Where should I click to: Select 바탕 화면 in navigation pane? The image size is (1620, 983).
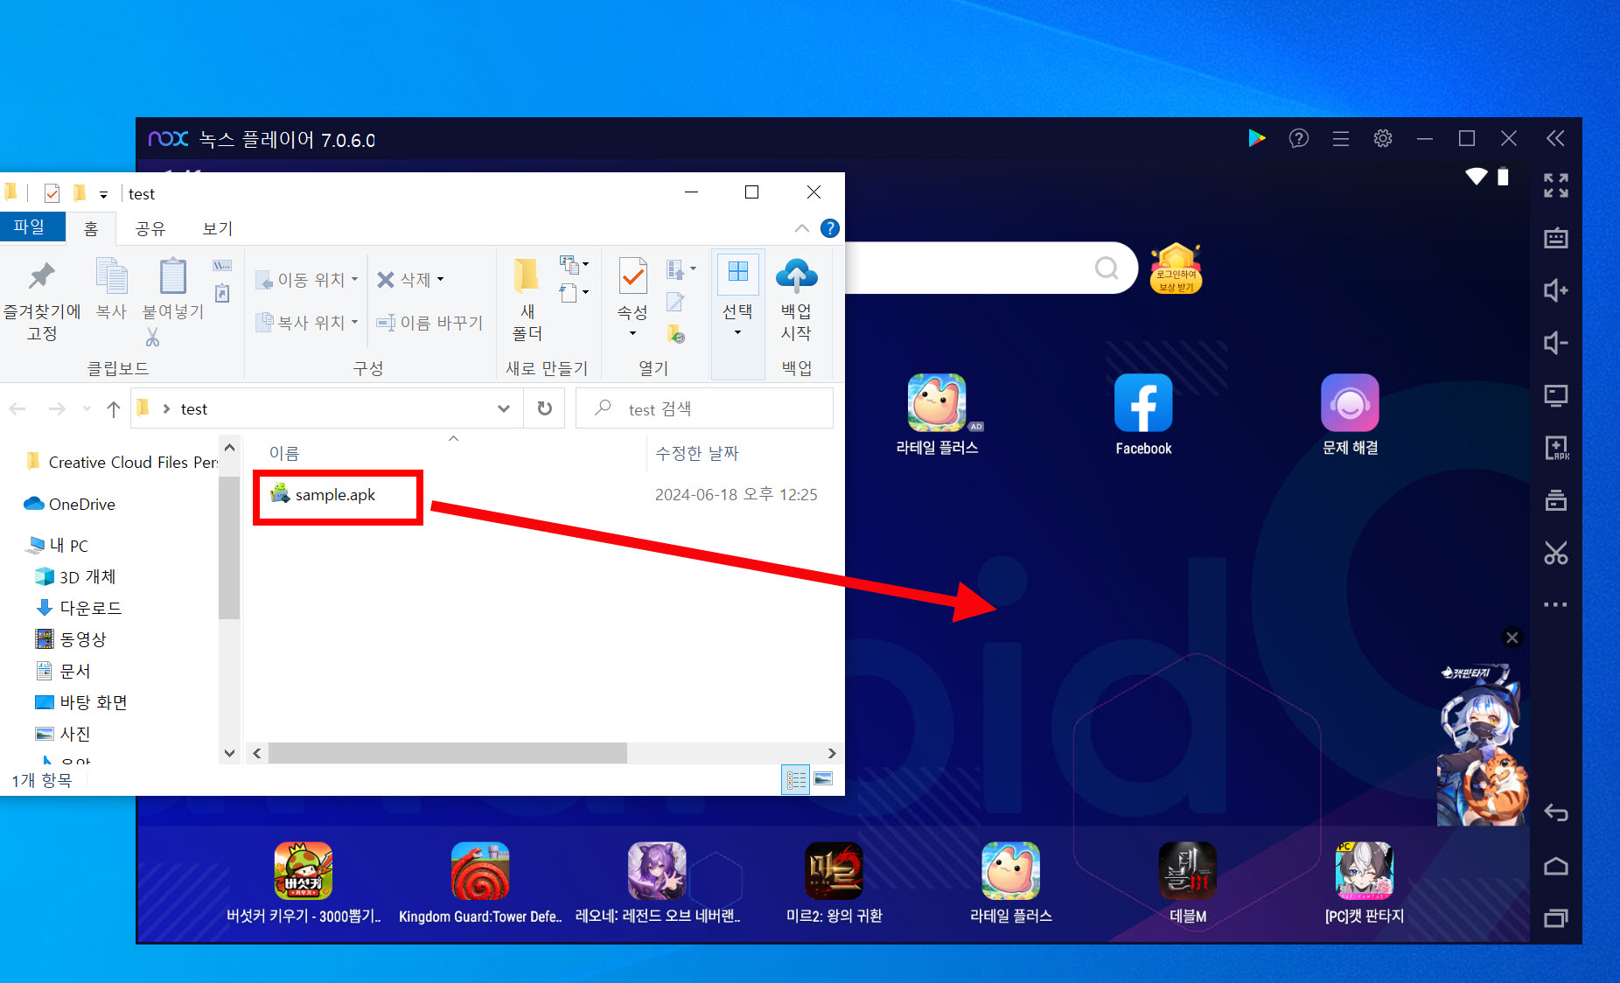(81, 702)
